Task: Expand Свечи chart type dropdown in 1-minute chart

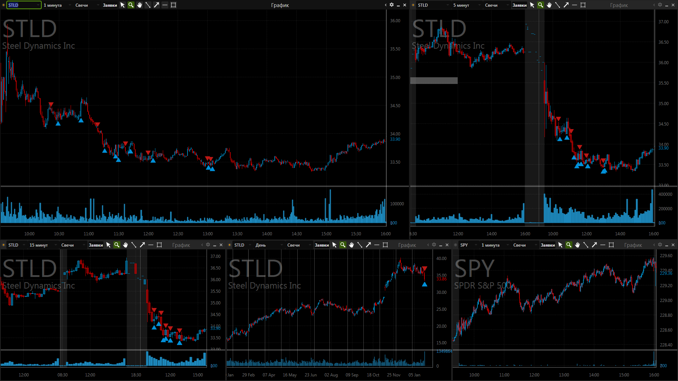Action: point(87,5)
